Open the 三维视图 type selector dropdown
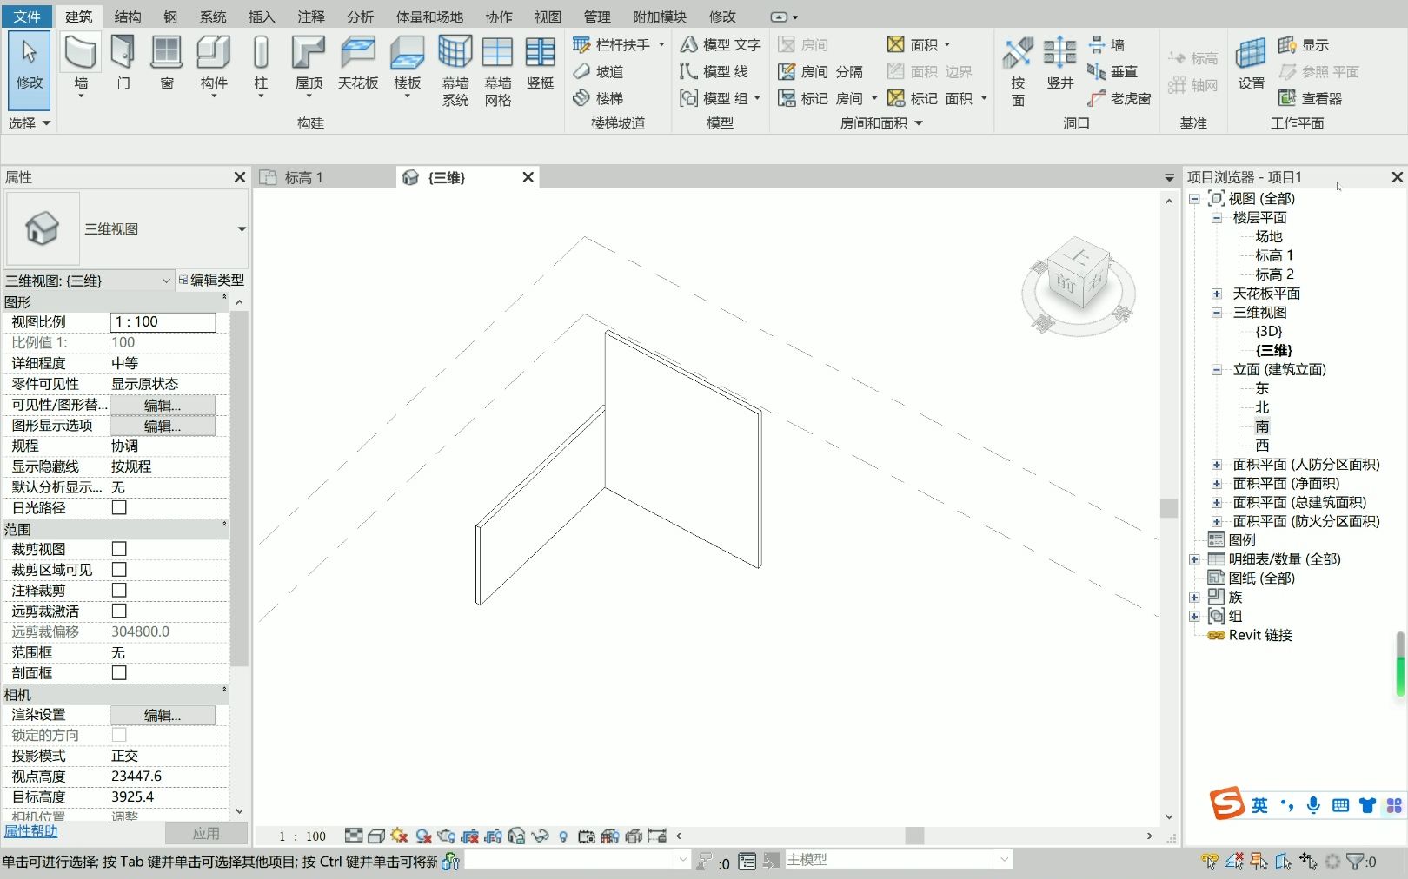 (241, 228)
